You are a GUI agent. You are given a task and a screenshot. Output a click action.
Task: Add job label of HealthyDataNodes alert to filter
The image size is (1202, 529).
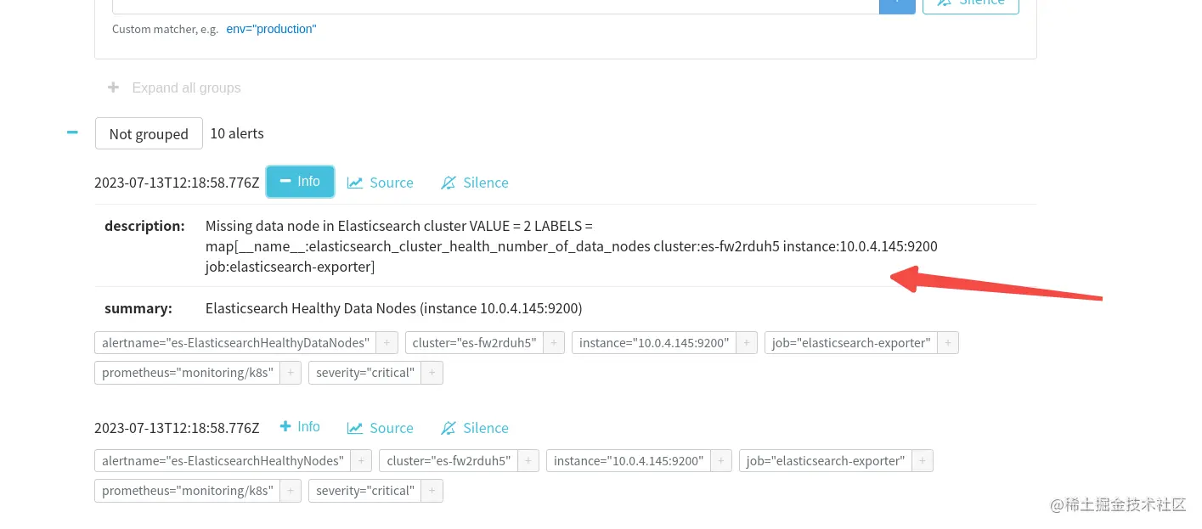tap(948, 343)
